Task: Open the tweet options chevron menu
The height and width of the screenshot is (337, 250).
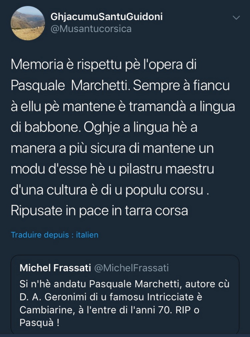Action: pyautogui.click(x=236, y=18)
